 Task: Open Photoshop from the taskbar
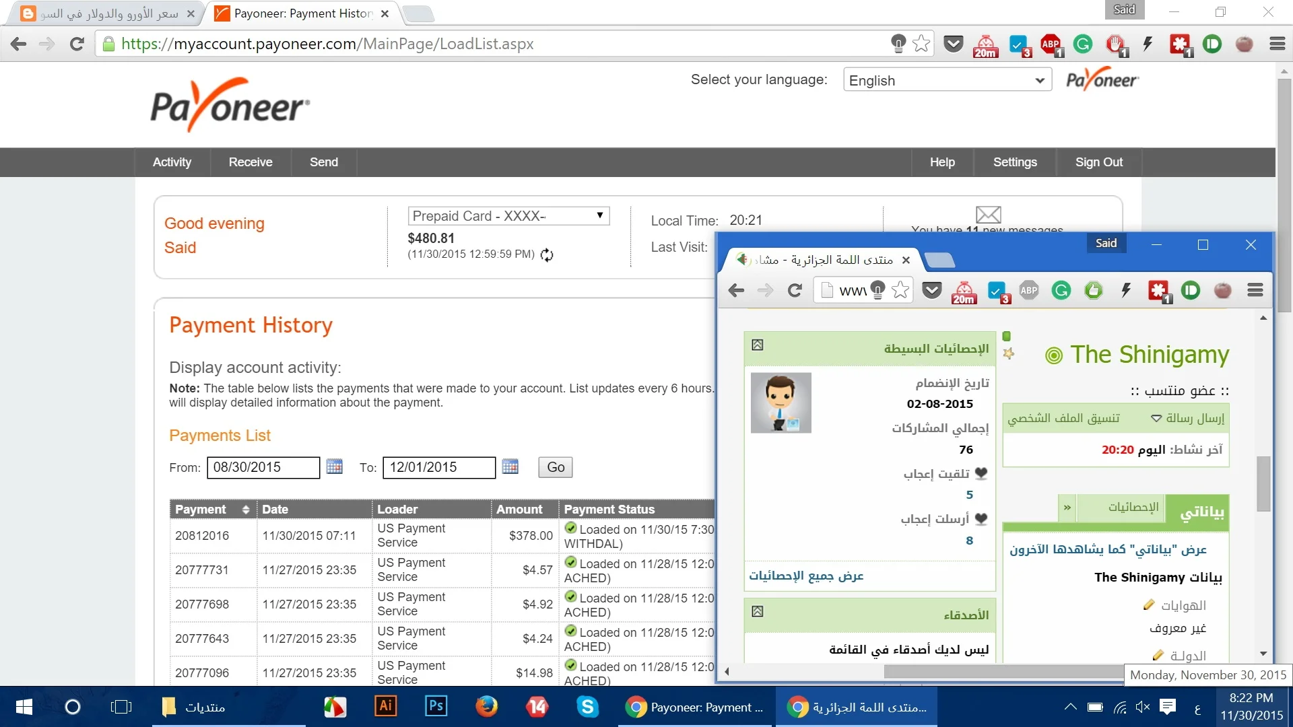(436, 706)
